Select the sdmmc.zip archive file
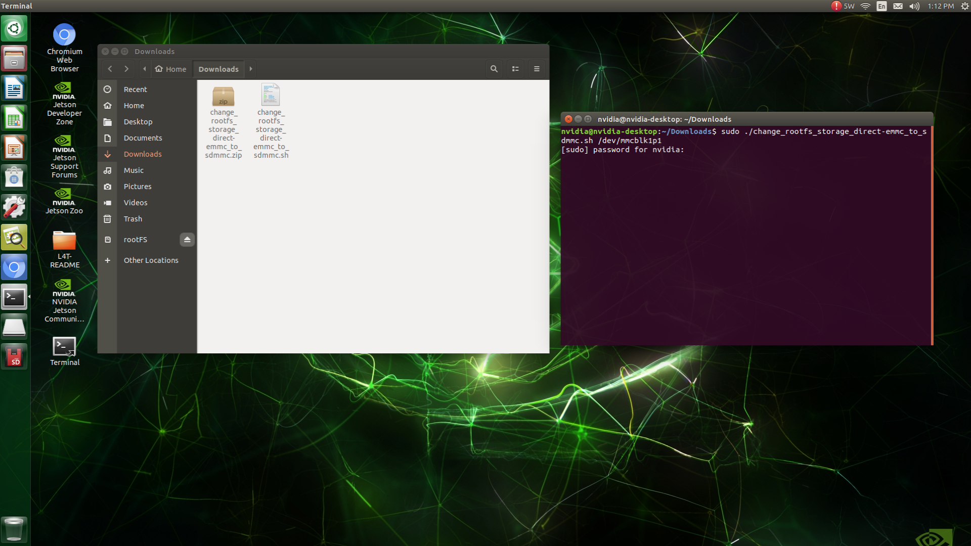971x546 pixels. tap(223, 96)
